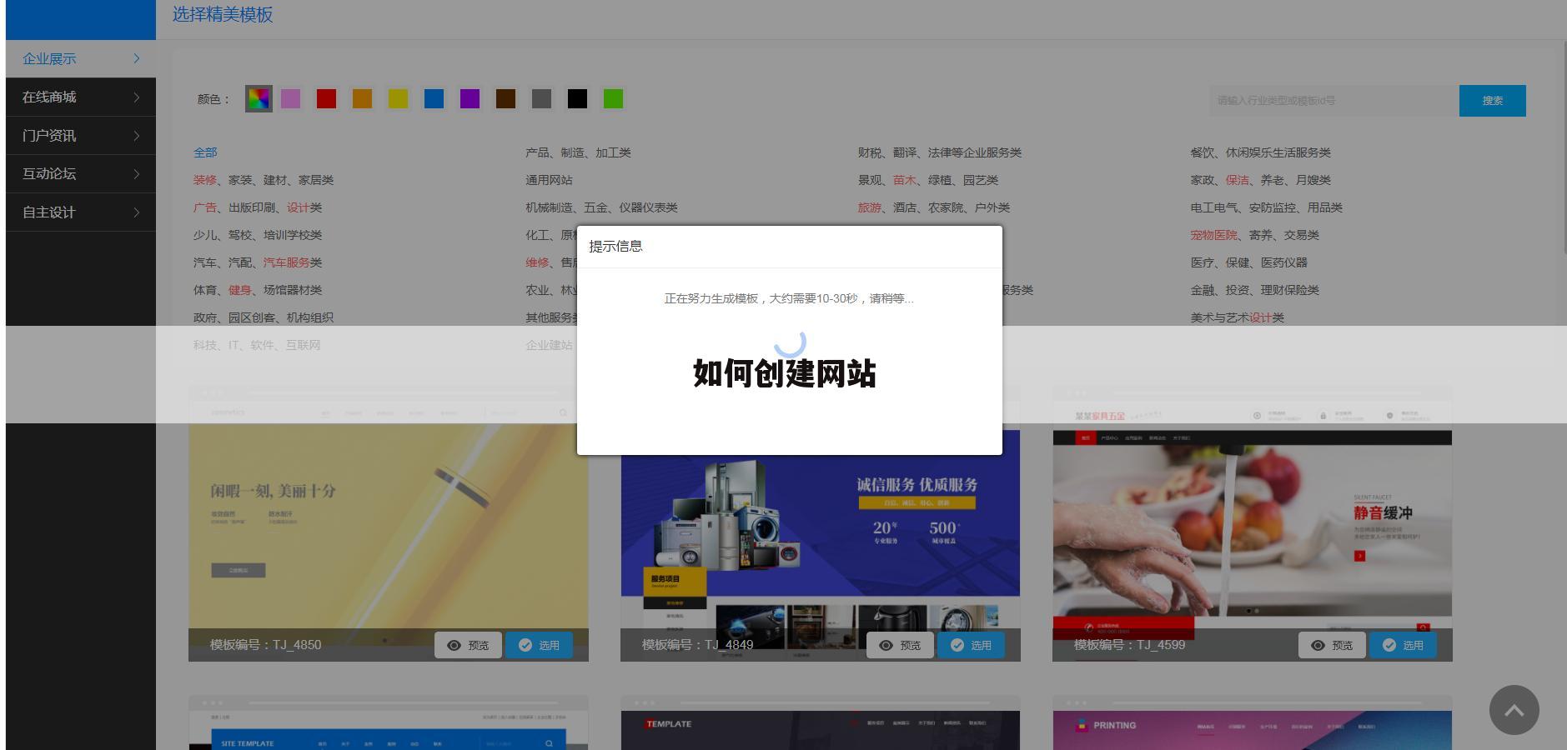1567x750 pixels.
Task: Open the 门户资讯 sidebar category
Action: 81,135
